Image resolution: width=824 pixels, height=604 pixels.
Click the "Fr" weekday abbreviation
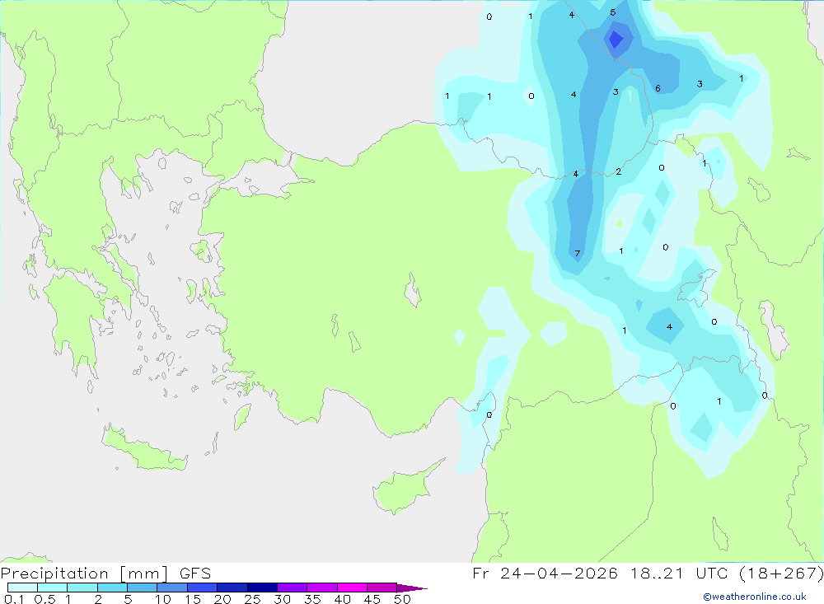coord(480,573)
